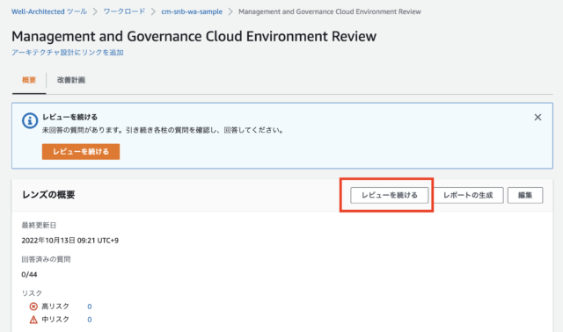This screenshot has height=332, width=563.
Task: Click breadcrumb chevron after cm-snb-wa-sample
Action: 230,11
